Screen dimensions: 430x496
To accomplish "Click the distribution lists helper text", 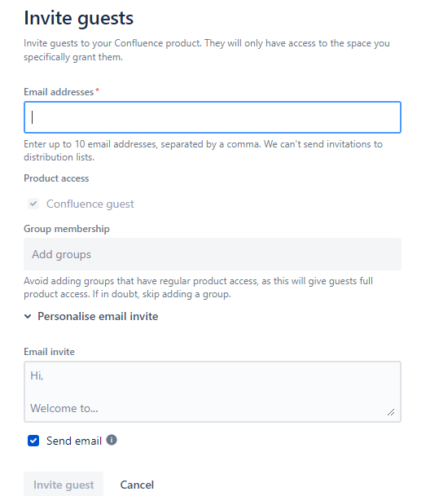I will click(203, 151).
